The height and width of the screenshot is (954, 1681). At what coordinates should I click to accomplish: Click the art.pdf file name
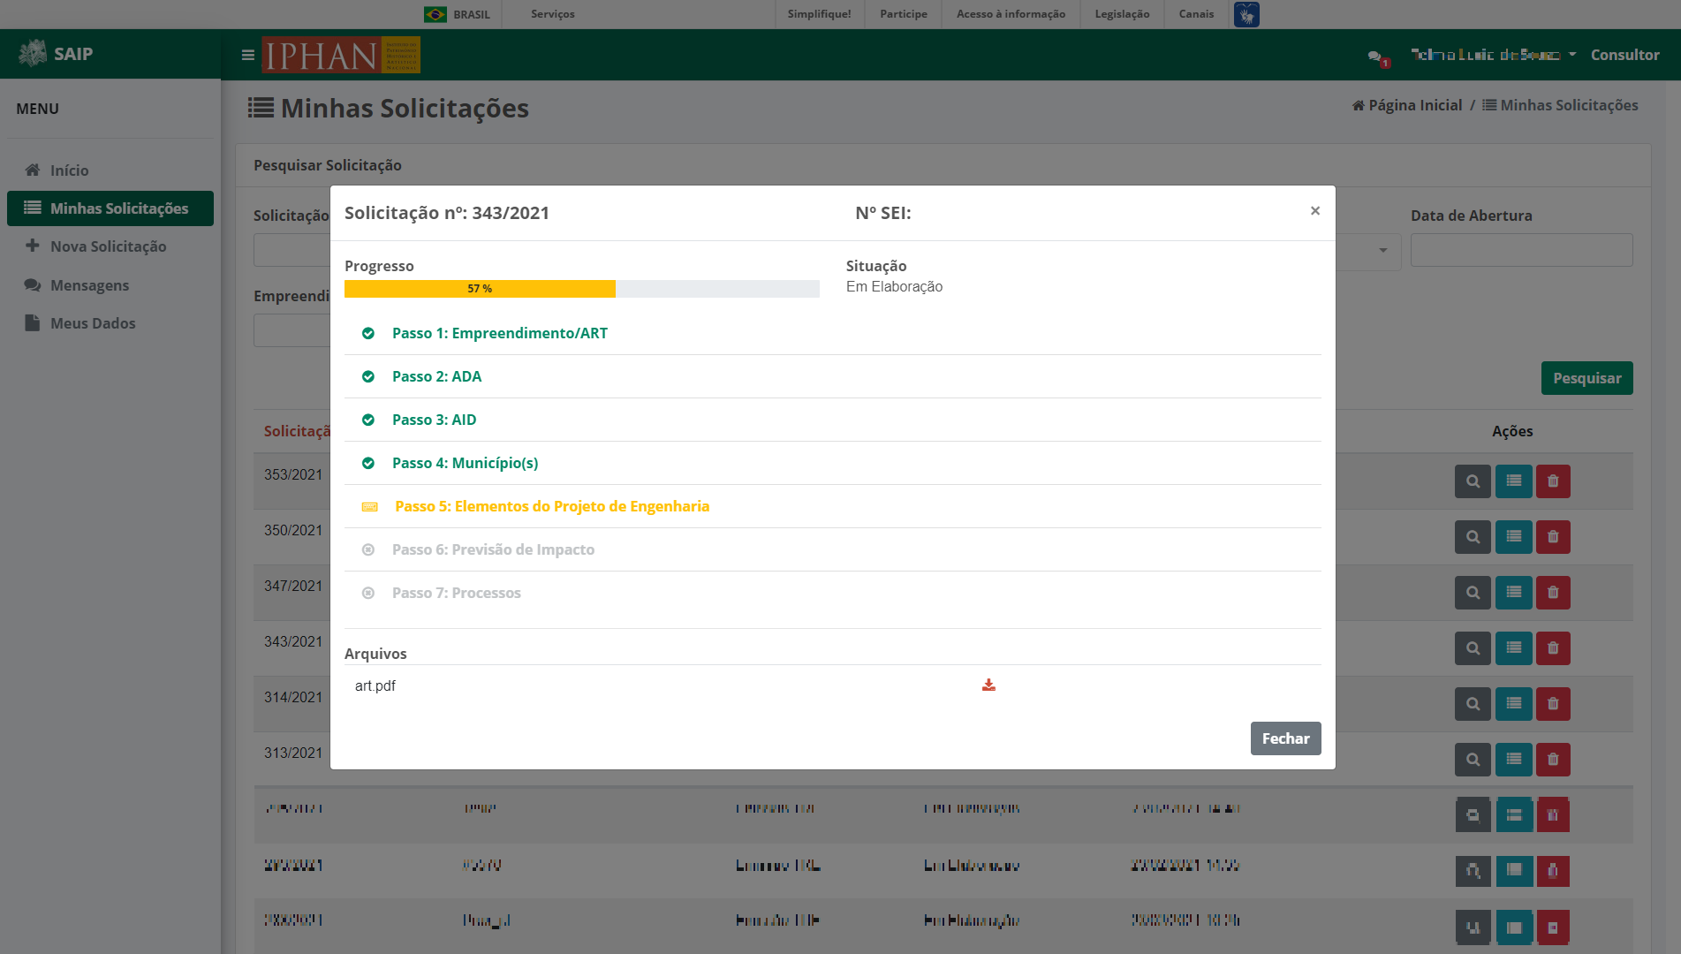pyautogui.click(x=375, y=685)
